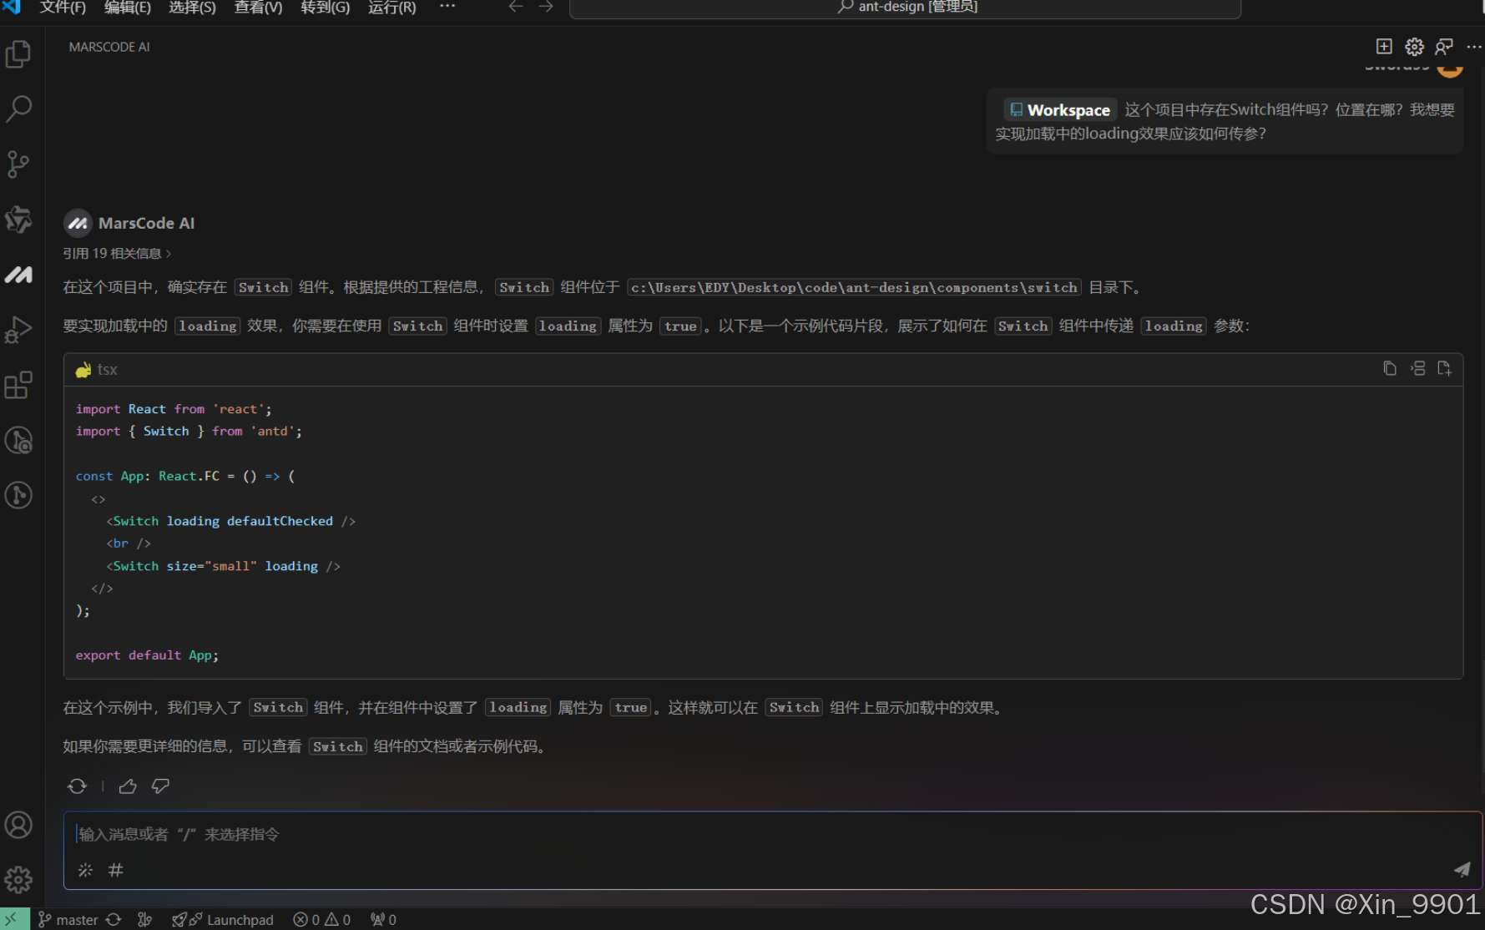Expand 引用 19 相关信息 references
Image resolution: width=1485 pixels, height=930 pixels.
(x=117, y=253)
